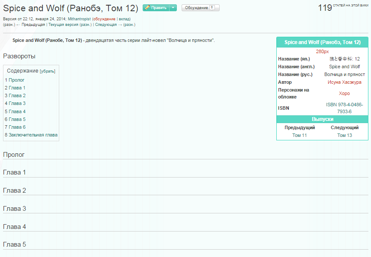Go to Следующая revision link
371x257 pixels.
(106, 25)
